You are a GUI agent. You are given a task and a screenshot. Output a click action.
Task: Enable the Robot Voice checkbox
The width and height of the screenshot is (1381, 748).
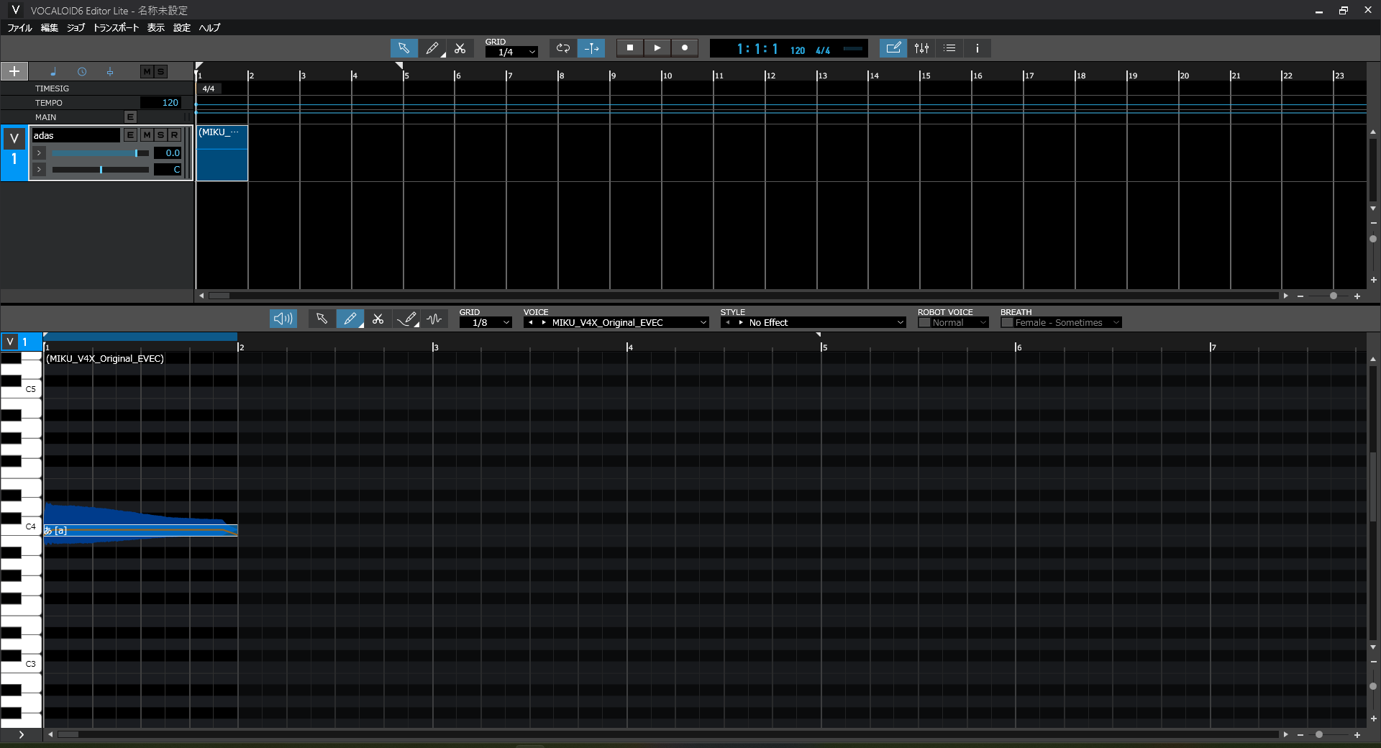(x=924, y=323)
